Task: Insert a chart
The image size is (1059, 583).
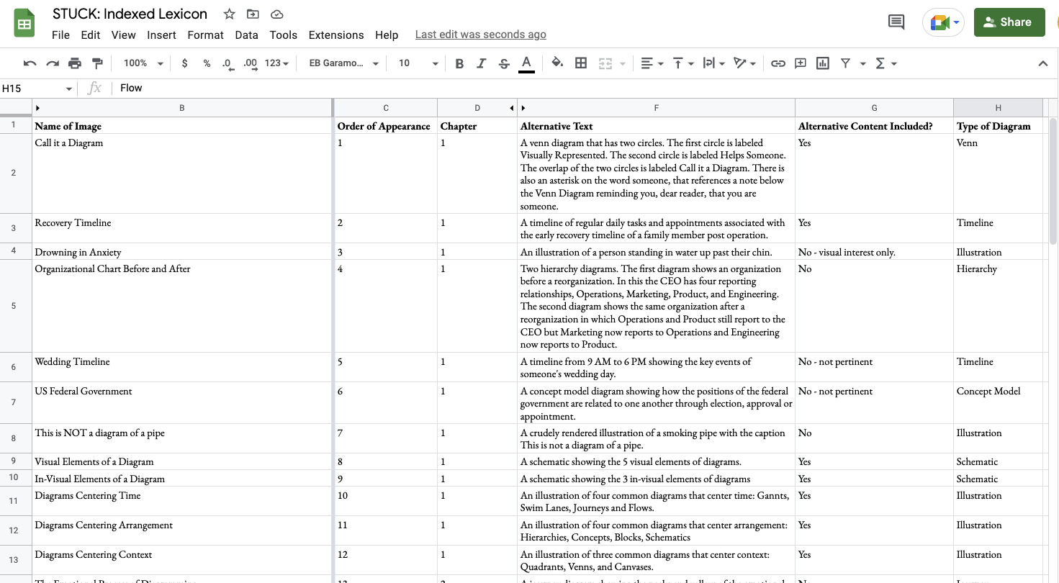Action: click(822, 63)
